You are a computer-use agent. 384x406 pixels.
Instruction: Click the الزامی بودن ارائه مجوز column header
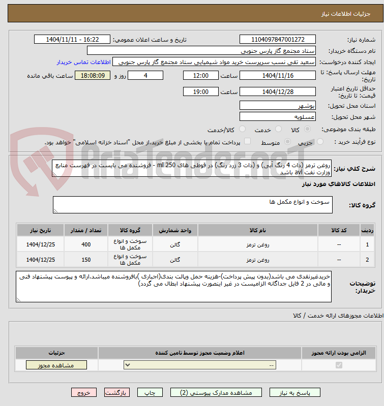point(339,353)
